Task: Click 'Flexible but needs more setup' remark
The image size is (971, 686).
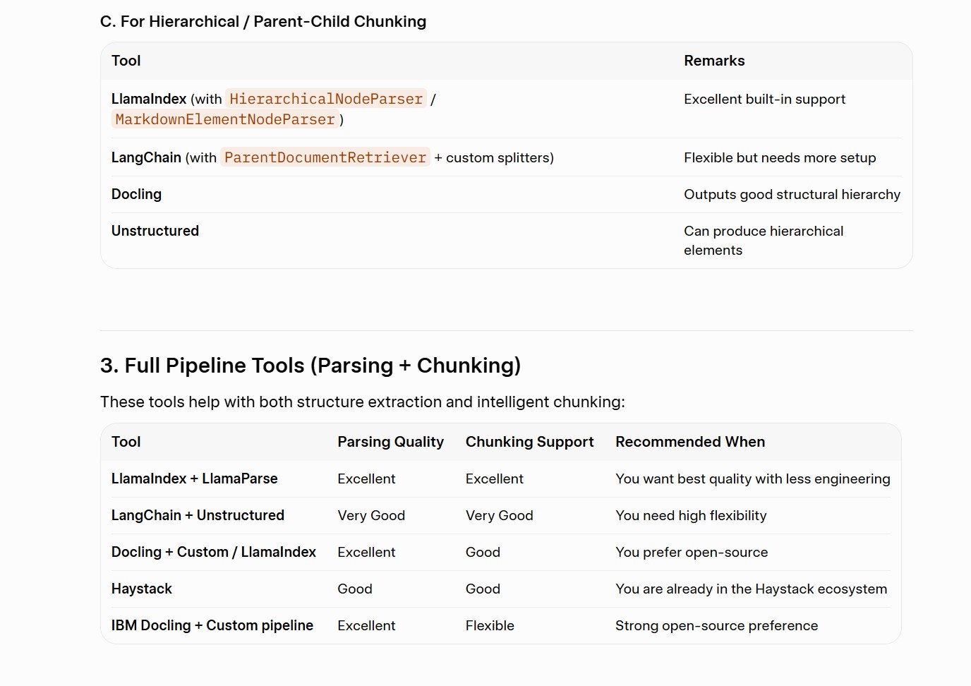Action: [780, 157]
